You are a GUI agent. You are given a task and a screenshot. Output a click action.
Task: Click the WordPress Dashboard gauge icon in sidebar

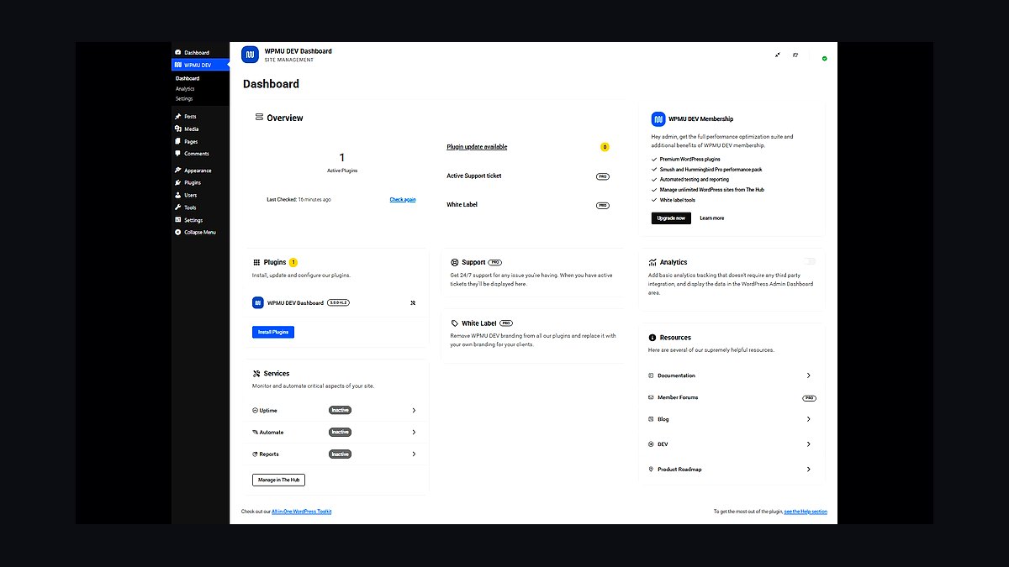click(177, 53)
